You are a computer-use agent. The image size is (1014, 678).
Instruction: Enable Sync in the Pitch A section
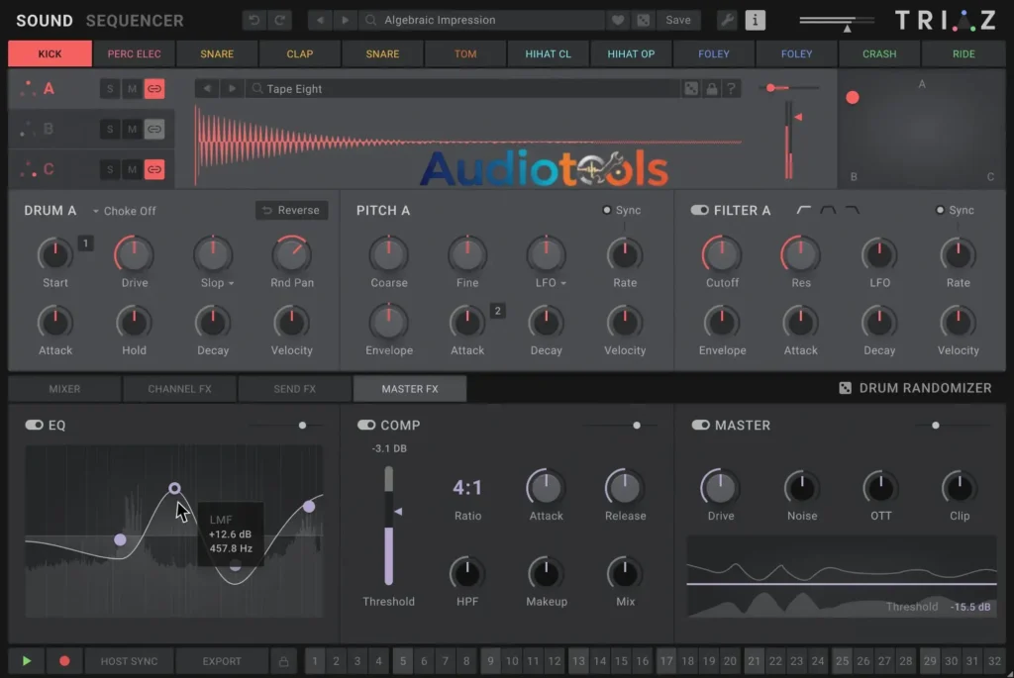607,210
